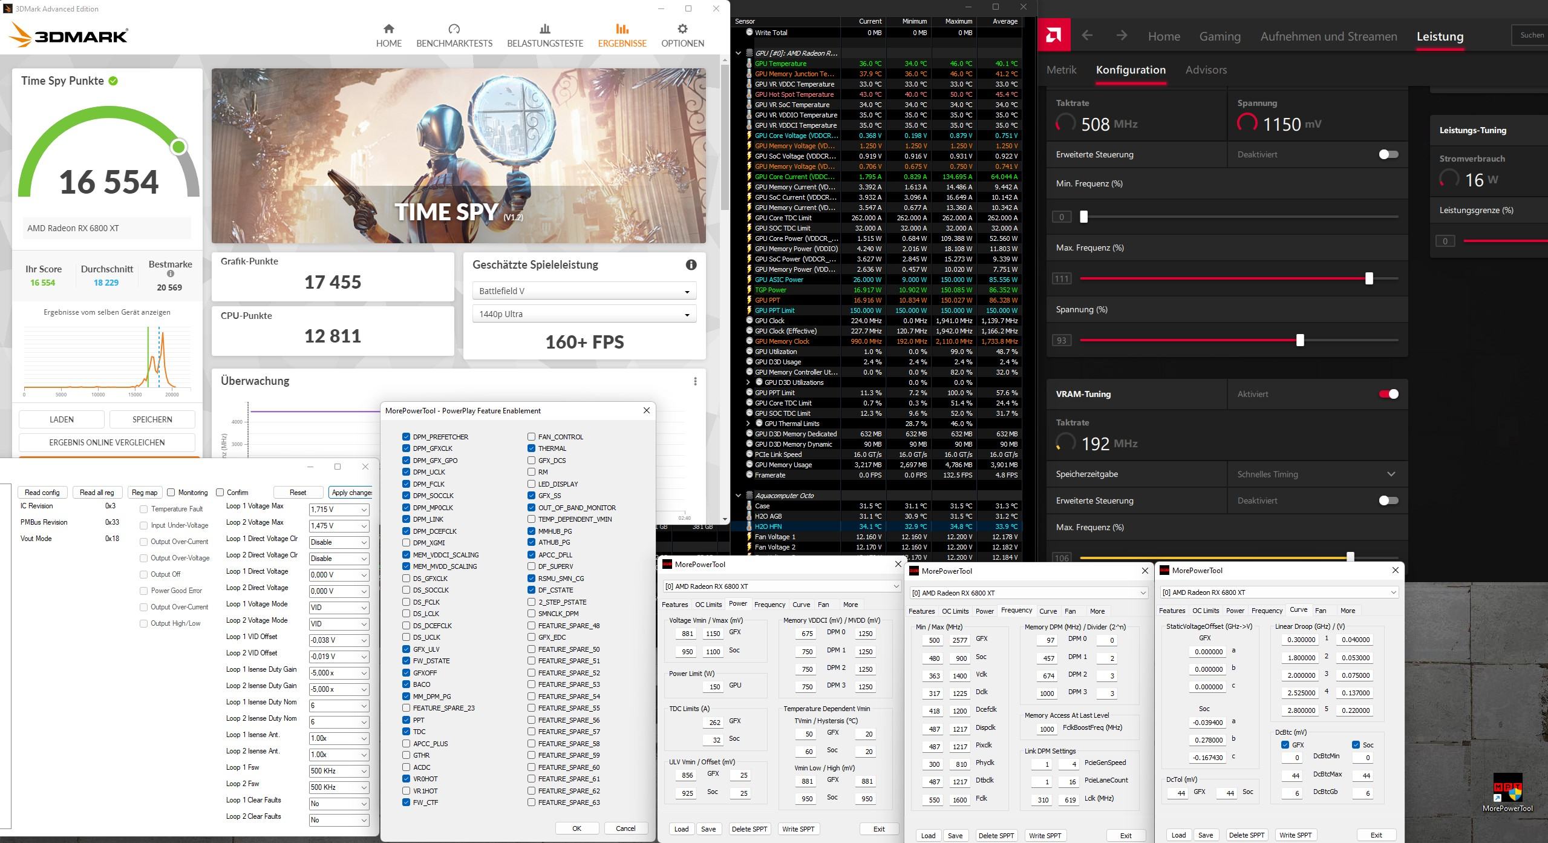Enable the FAN_CONTROL checkbox
Viewport: 1548px width, 843px height.
pos(531,436)
